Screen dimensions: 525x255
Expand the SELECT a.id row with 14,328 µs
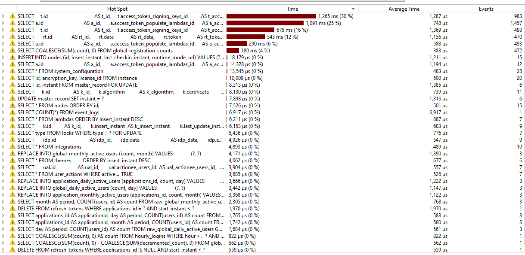3,64
